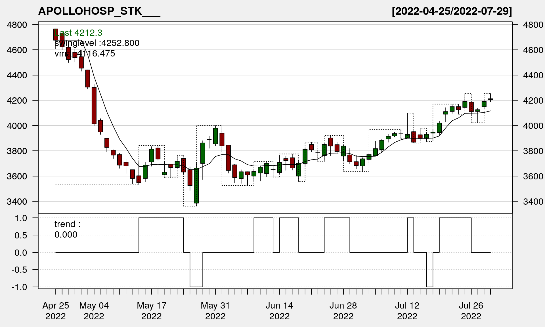Click the APOLLOHOSP_STK chart title
The height and width of the screenshot is (327, 545).
pos(99,11)
